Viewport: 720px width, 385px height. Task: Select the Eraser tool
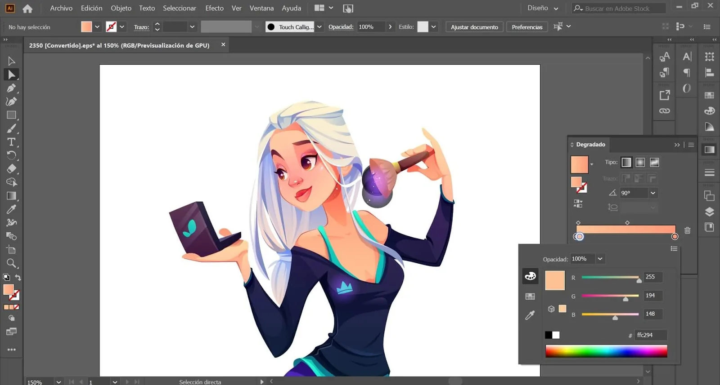11,169
